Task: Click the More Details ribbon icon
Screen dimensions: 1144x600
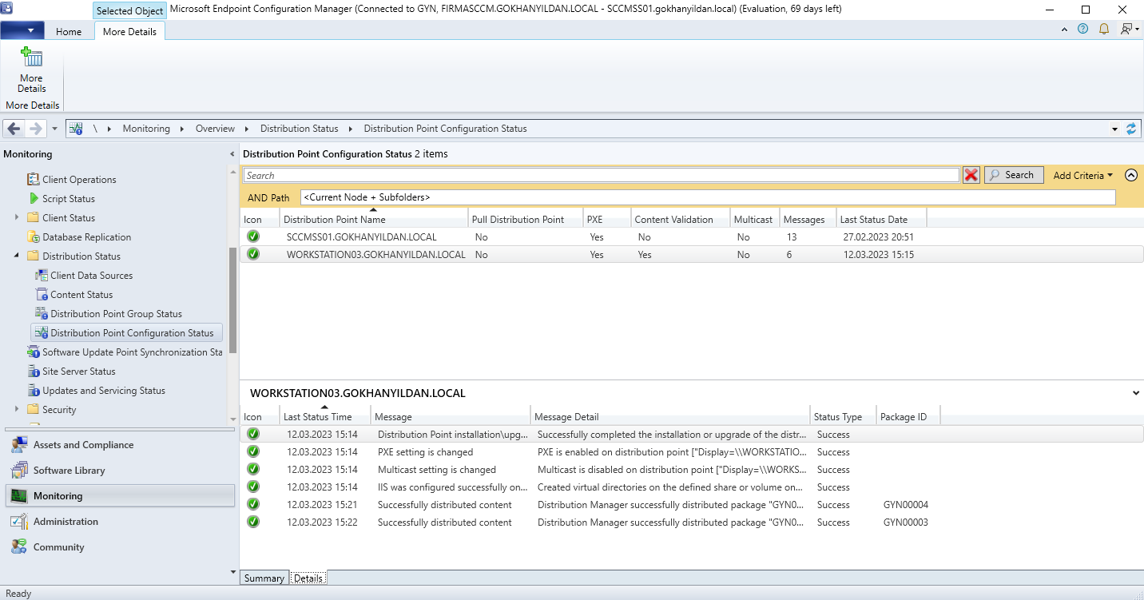Action: 31,58
